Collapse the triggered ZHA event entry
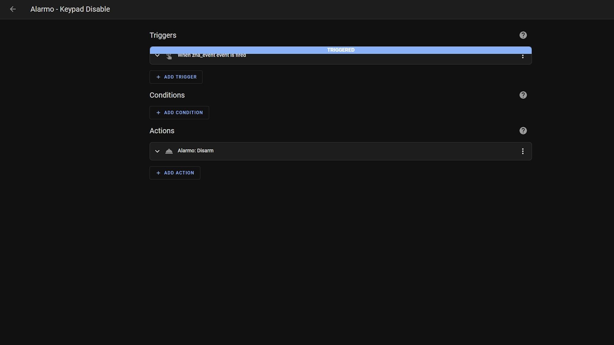 coord(157,55)
